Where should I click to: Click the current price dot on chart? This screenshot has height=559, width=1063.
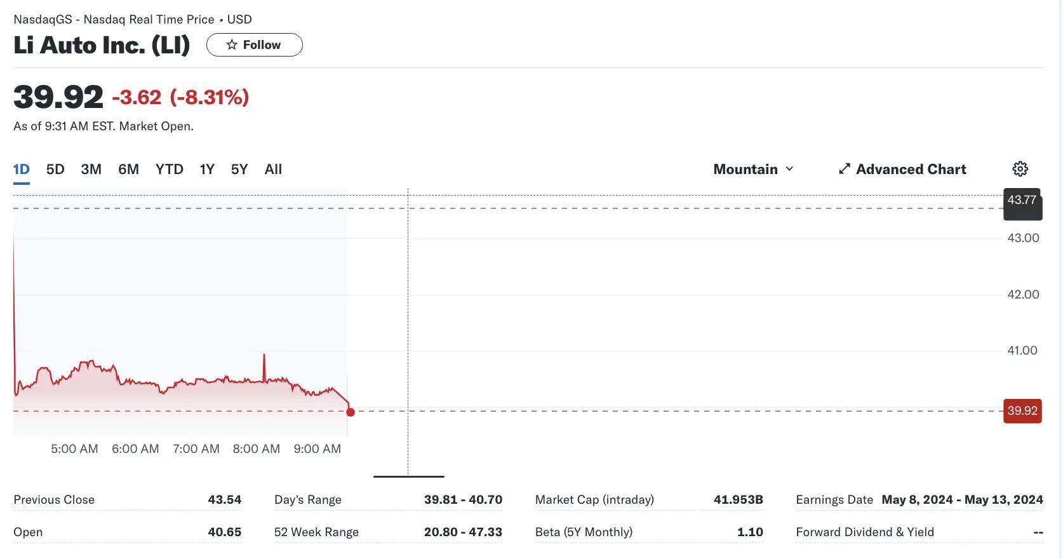tap(351, 412)
